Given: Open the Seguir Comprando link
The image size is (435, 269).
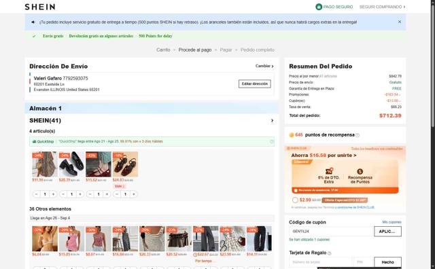Looking at the screenshot, I should click(382, 7).
